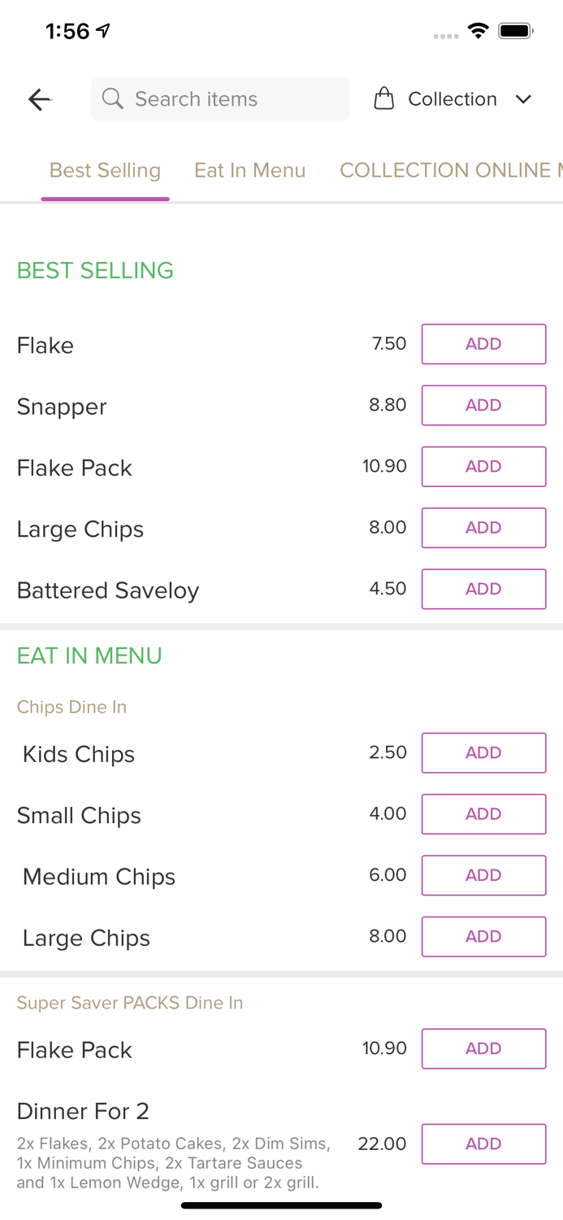
Task: Add Small Chips to the order
Action: 483,814
